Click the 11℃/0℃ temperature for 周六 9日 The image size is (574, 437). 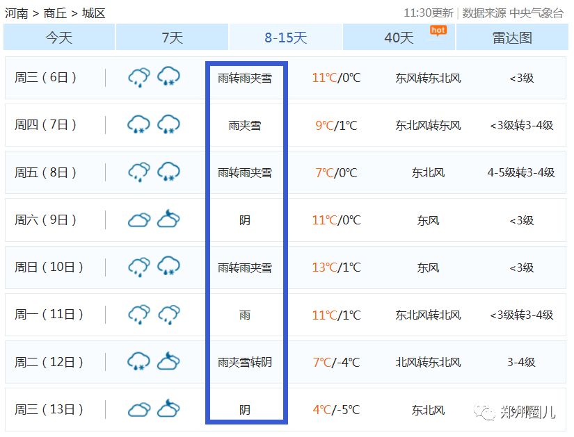(x=336, y=220)
